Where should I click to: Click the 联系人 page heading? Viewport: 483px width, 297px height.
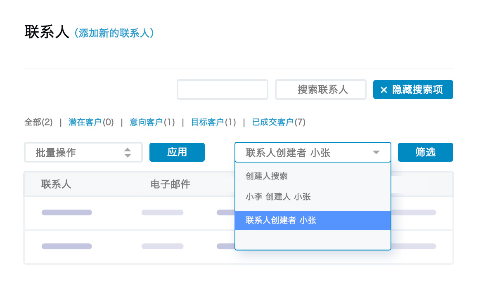tap(47, 32)
